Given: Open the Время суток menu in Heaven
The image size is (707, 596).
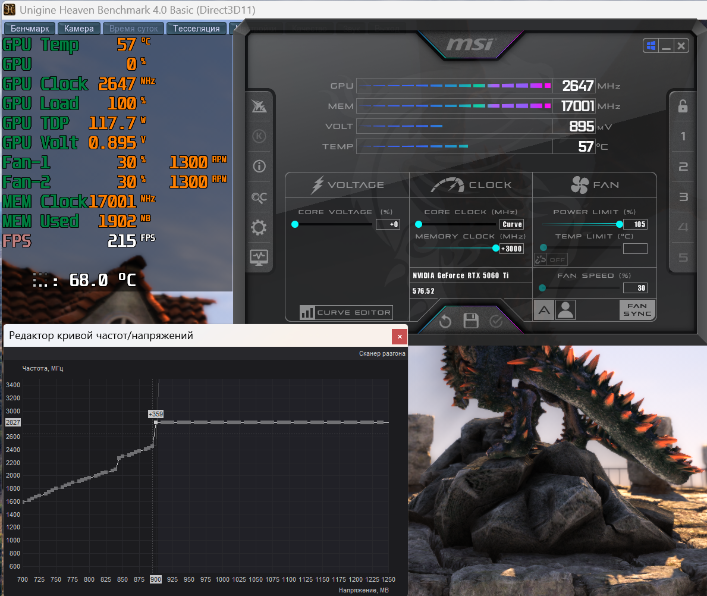Looking at the screenshot, I should tap(133, 29).
